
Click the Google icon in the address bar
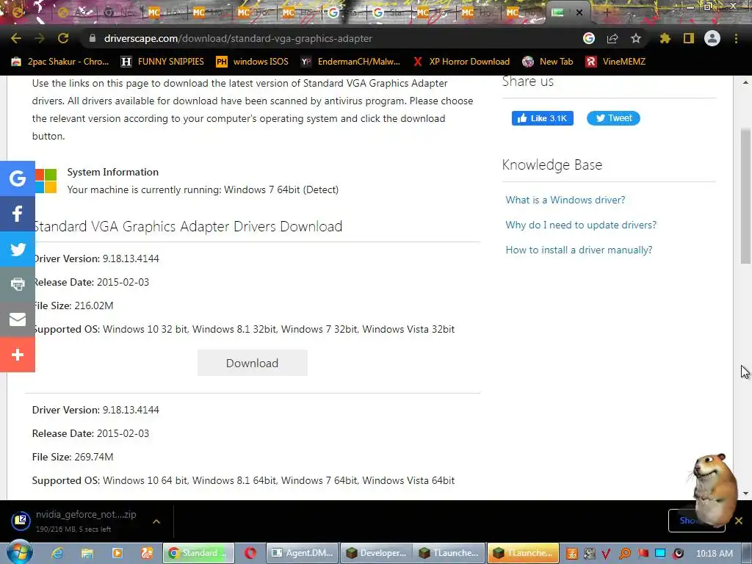[x=589, y=38]
